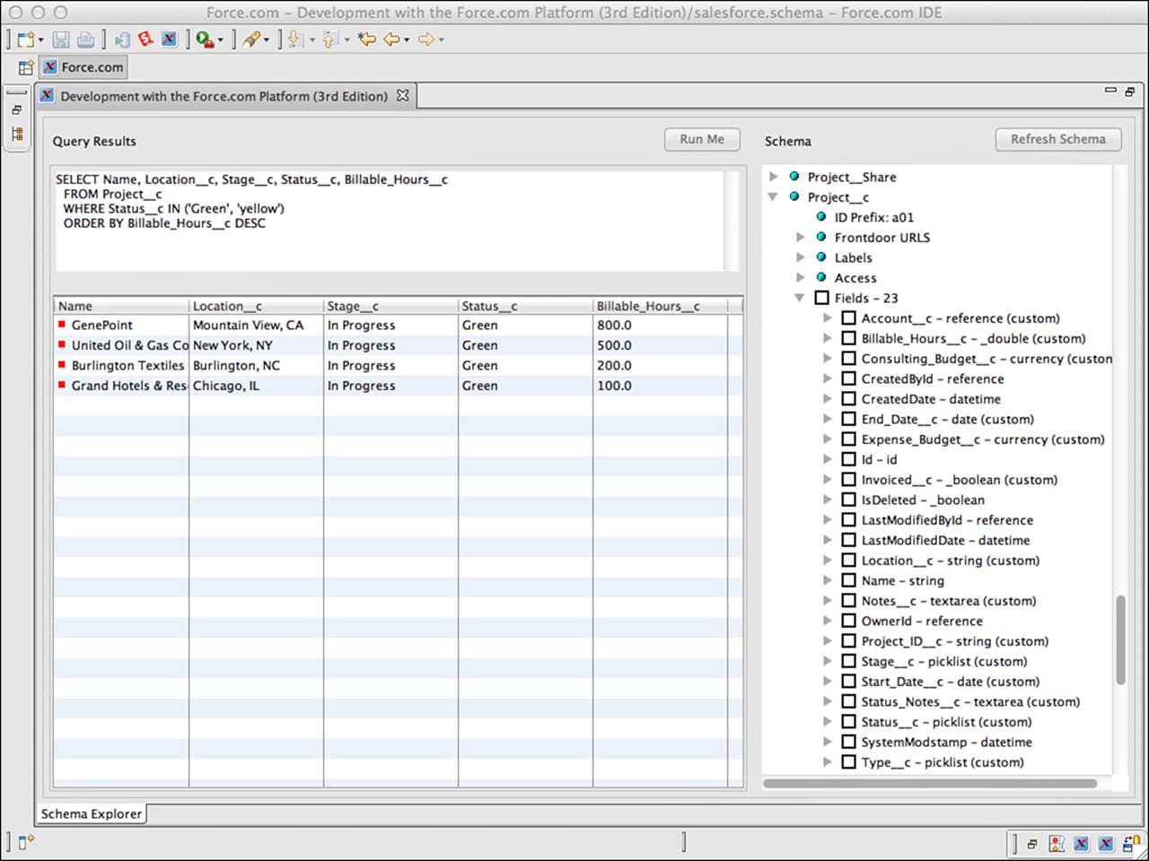
Task: Click the Open Perspective icon
Action: pyautogui.click(x=27, y=67)
